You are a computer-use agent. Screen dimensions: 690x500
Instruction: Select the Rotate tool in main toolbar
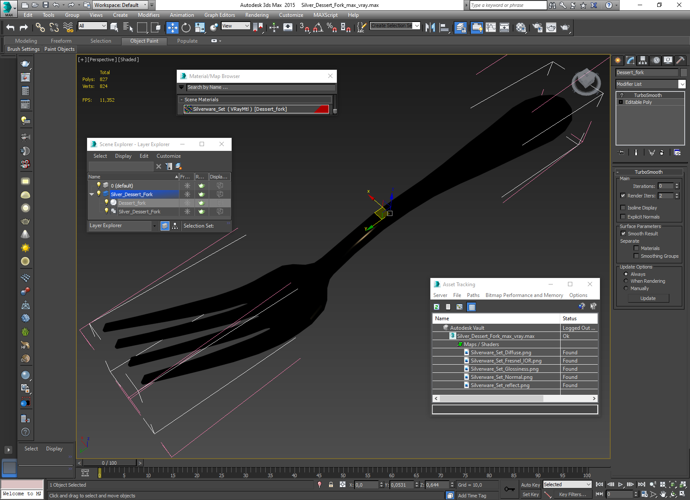tap(186, 28)
